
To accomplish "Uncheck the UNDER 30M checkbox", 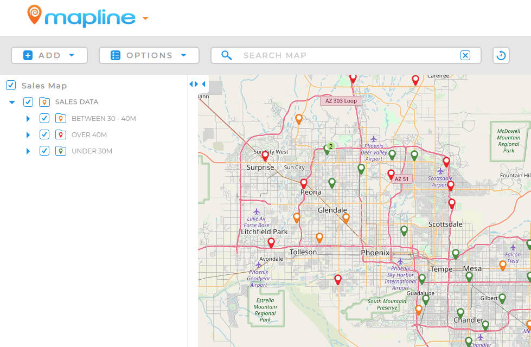I will coord(44,151).
